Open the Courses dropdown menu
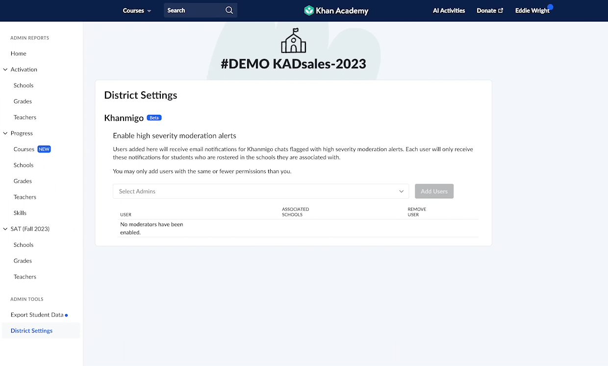The height and width of the screenshot is (366, 608). (x=137, y=10)
